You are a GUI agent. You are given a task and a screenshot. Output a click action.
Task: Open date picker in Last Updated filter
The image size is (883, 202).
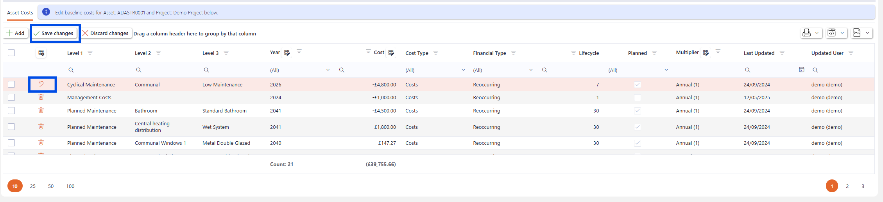pyautogui.click(x=801, y=70)
